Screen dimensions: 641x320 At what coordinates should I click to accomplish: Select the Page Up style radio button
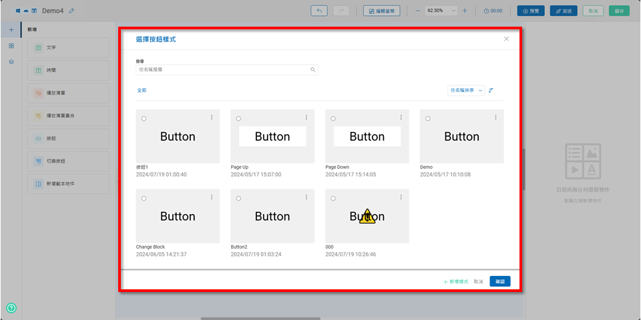238,119
